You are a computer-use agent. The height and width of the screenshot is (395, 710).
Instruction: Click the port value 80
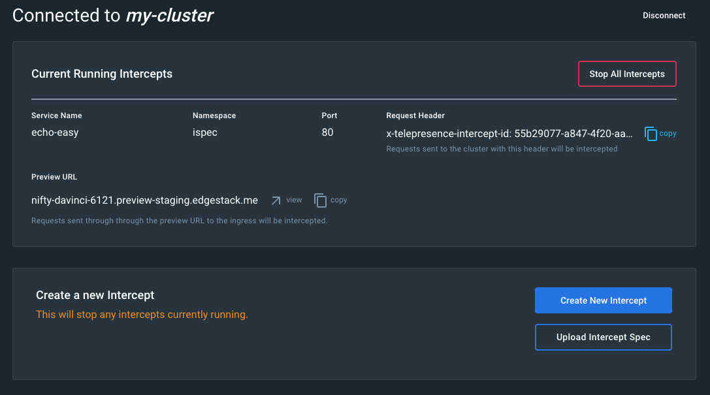[327, 133]
